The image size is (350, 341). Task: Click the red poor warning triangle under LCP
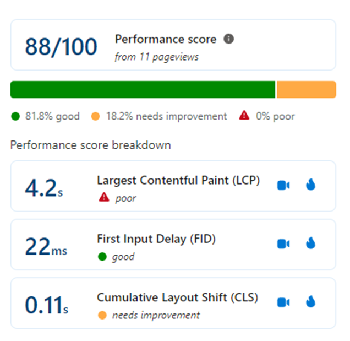(104, 197)
